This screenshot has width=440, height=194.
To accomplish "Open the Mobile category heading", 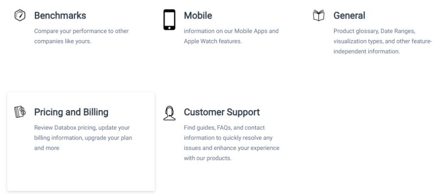I will click(198, 15).
